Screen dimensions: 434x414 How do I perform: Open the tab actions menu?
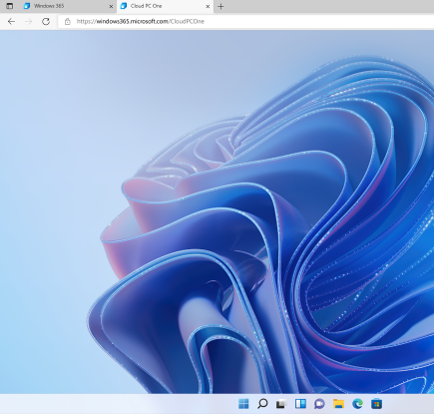tap(10, 6)
